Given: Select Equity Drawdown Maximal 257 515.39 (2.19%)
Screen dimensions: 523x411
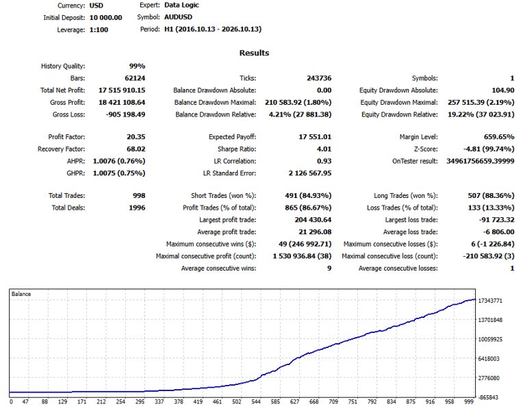Looking at the screenshot, I should pyautogui.click(x=481, y=103).
